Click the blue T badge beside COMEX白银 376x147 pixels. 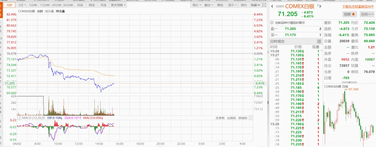[x=318, y=6]
